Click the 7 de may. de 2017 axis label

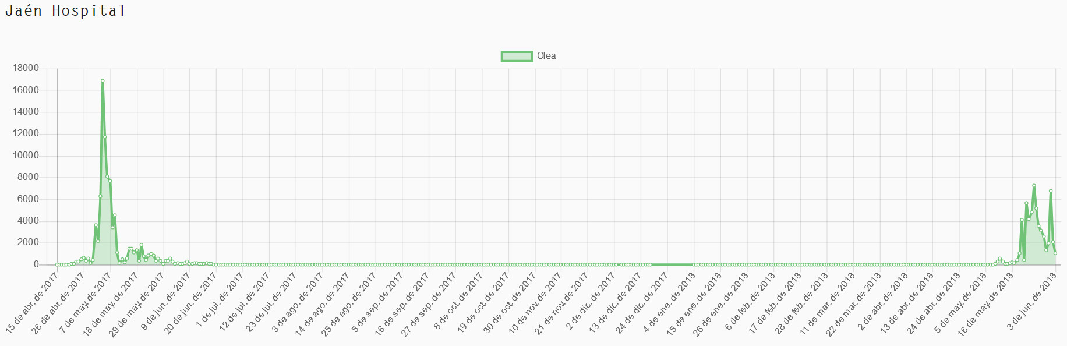point(85,303)
